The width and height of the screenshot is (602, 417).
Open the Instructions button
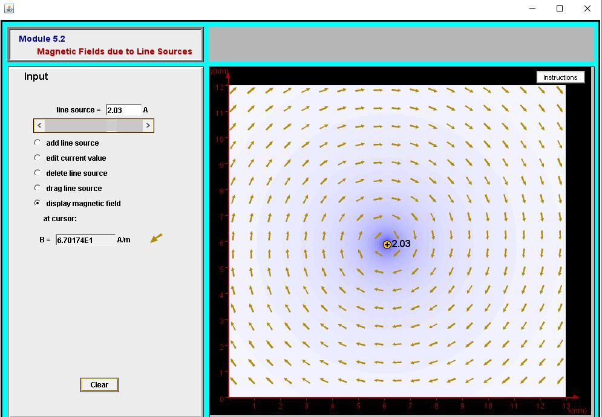click(560, 77)
